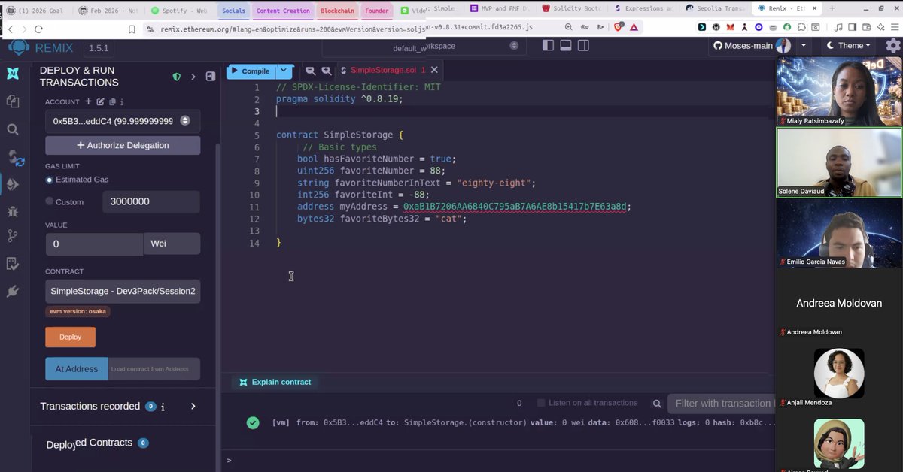Click the pin/dock panel icon in header
The image size is (903, 472).
pos(211,77)
